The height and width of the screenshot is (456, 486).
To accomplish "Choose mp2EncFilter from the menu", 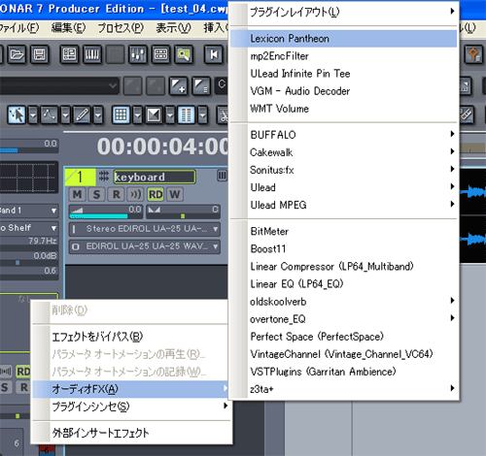I will click(343, 56).
